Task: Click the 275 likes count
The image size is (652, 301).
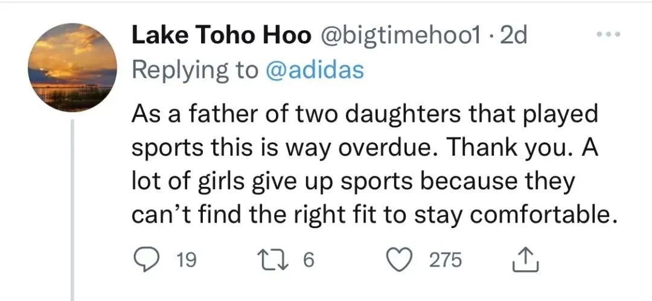Action: 445,261
